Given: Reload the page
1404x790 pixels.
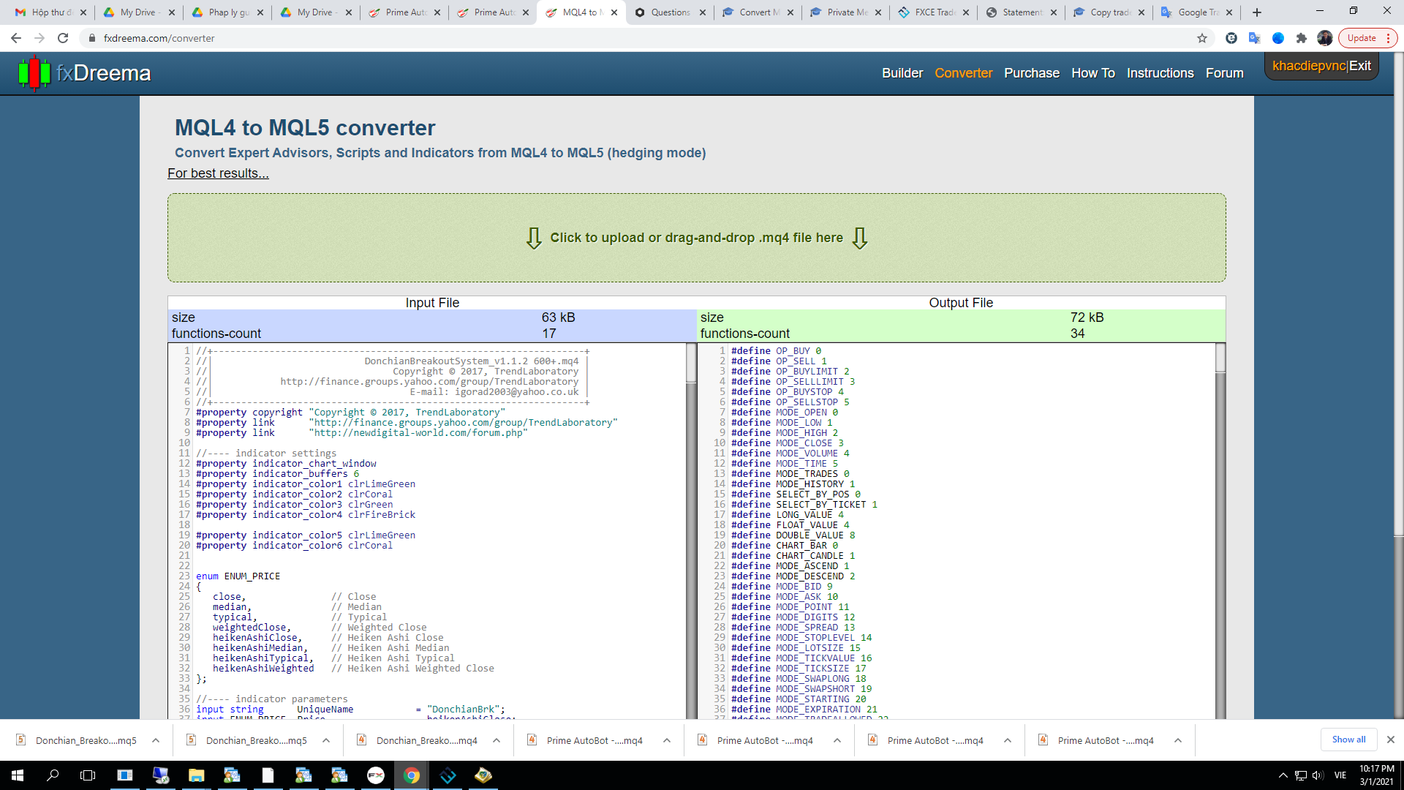Looking at the screenshot, I should coord(63,38).
